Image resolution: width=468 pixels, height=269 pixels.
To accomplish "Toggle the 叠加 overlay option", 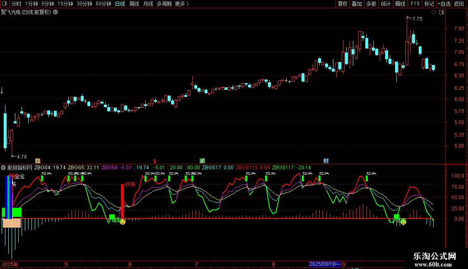I will [x=357, y=4].
